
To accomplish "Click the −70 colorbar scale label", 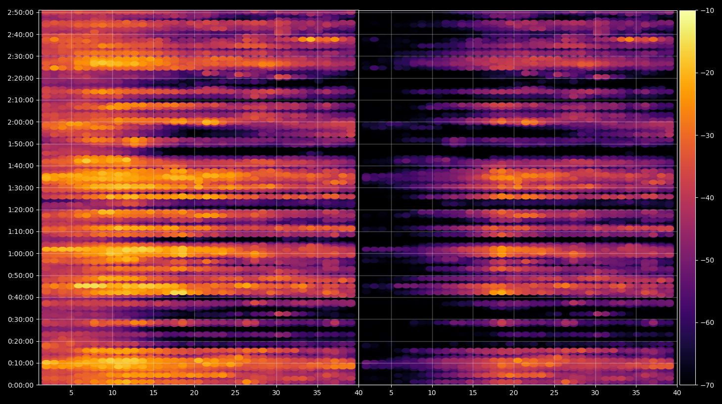I will click(x=707, y=385).
